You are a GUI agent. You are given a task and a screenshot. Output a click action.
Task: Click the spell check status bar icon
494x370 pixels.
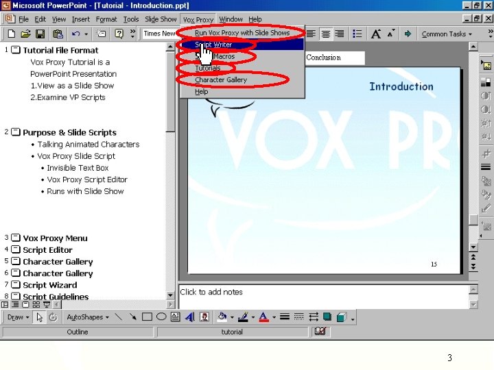pos(320,332)
